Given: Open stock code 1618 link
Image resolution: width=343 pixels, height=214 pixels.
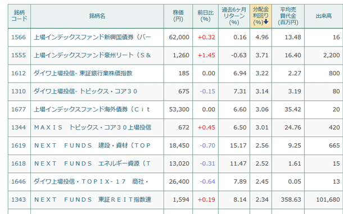Looking at the screenshot, I should coord(19,163).
